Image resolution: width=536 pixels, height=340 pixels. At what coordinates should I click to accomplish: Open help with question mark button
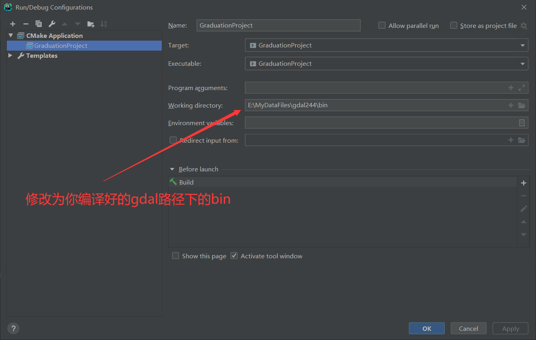13,328
